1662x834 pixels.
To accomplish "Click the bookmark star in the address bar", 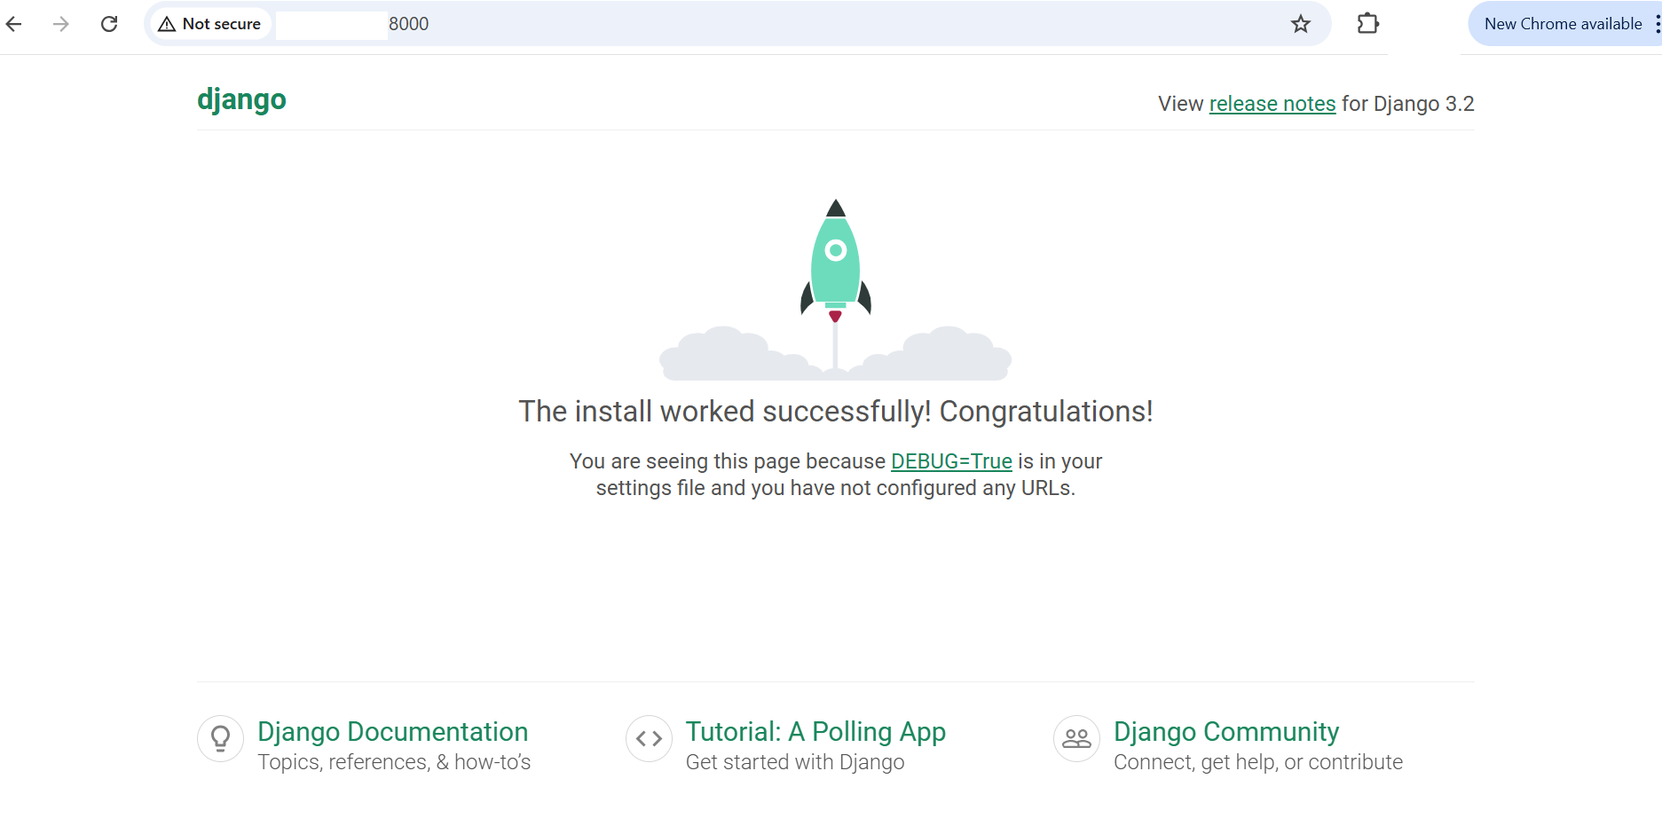I will tap(1300, 24).
